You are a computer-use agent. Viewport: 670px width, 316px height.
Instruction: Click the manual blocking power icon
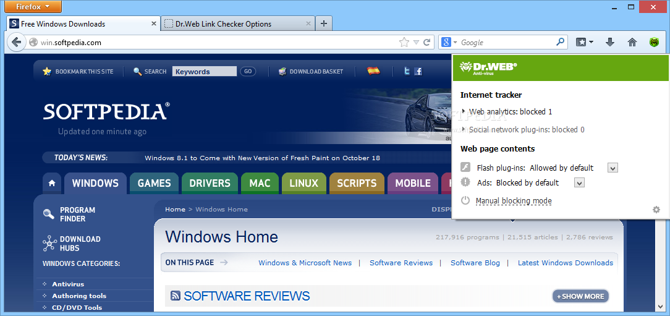pyautogui.click(x=465, y=200)
